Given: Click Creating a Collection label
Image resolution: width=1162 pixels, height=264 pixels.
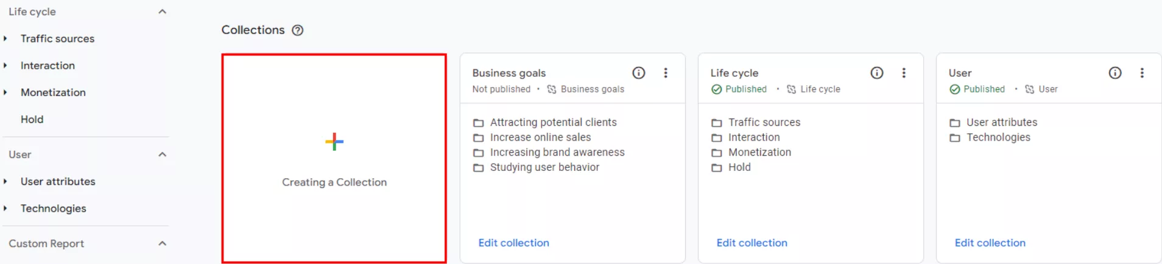Looking at the screenshot, I should (x=334, y=182).
